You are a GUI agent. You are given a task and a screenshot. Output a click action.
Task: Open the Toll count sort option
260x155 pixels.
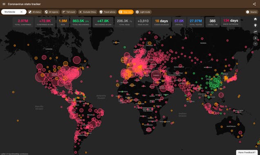click(69, 12)
